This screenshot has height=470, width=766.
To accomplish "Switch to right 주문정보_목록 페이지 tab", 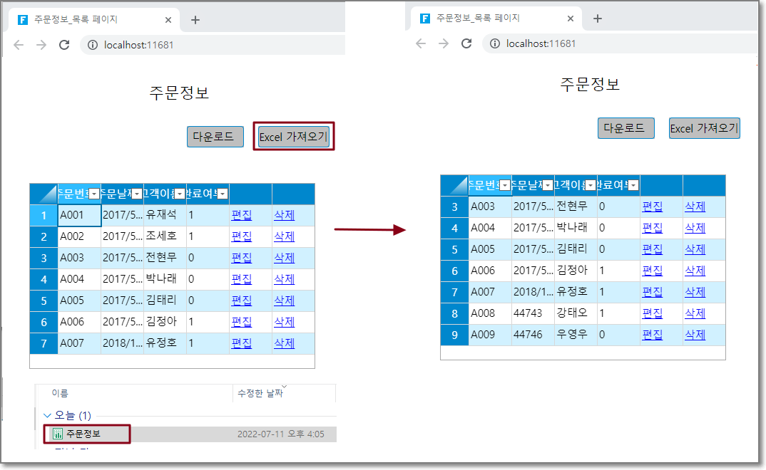I will point(489,19).
